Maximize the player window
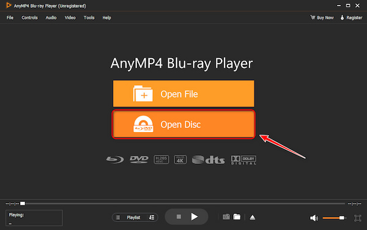 pos(348,6)
